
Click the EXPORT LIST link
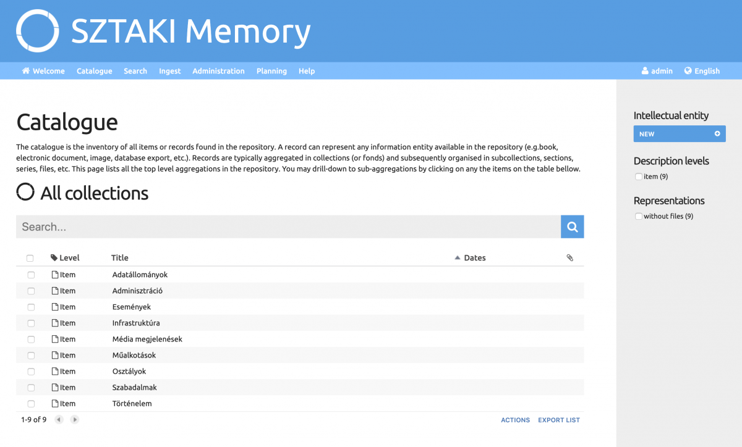click(x=559, y=420)
